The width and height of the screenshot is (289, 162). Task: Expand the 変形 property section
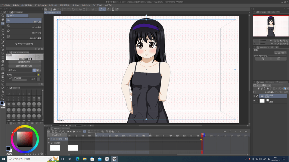tap(8, 75)
